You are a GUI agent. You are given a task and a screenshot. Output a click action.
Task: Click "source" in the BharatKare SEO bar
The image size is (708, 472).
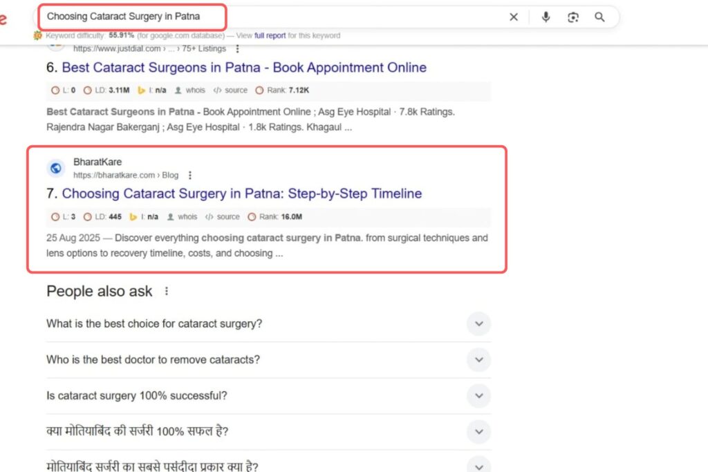(228, 217)
